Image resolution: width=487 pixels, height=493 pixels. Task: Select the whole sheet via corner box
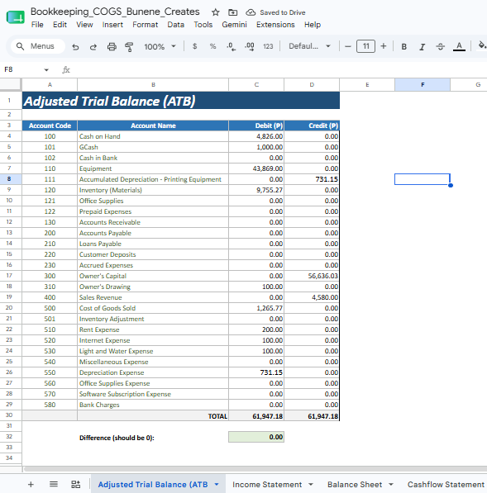pyautogui.click(x=11, y=84)
